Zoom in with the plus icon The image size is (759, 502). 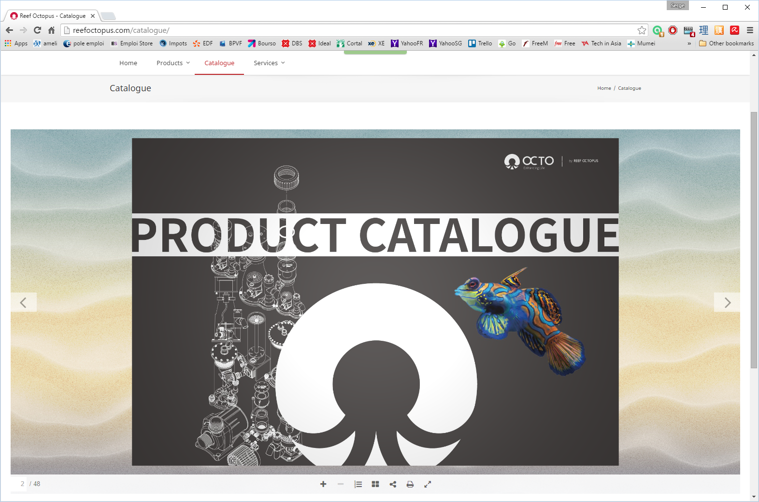[x=323, y=484]
